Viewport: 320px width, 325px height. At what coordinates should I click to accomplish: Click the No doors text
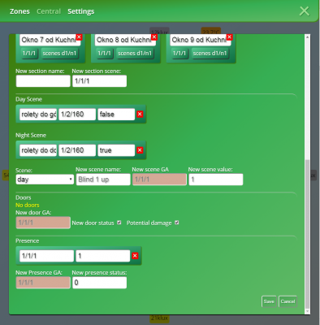point(28,205)
